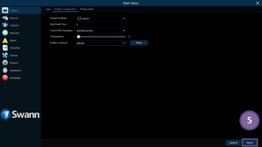Select the Network menu label
This screenshot has height=147, width=262.
point(14,33)
